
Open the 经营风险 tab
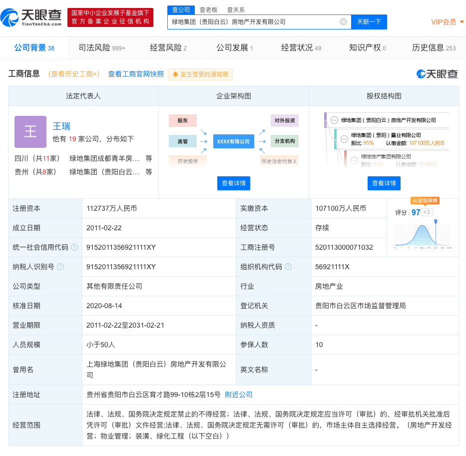168,48
